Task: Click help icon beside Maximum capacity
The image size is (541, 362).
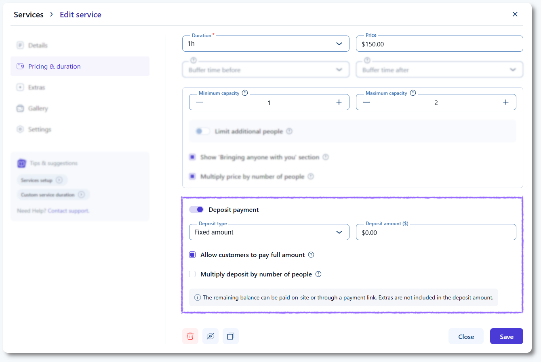Action: pos(413,93)
